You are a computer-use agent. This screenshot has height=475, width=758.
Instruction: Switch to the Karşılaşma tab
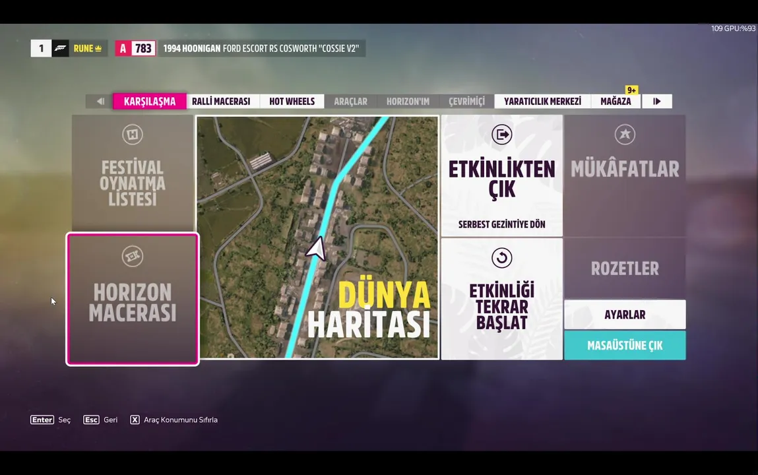tap(149, 102)
